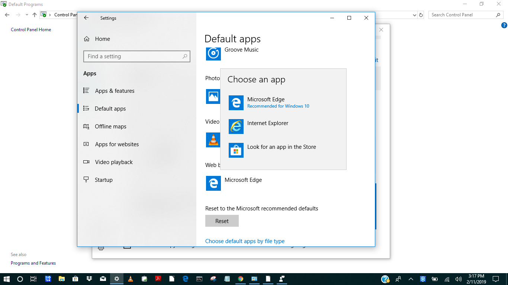
Task: Click the blue Control Panel help icon
Action: (504, 26)
